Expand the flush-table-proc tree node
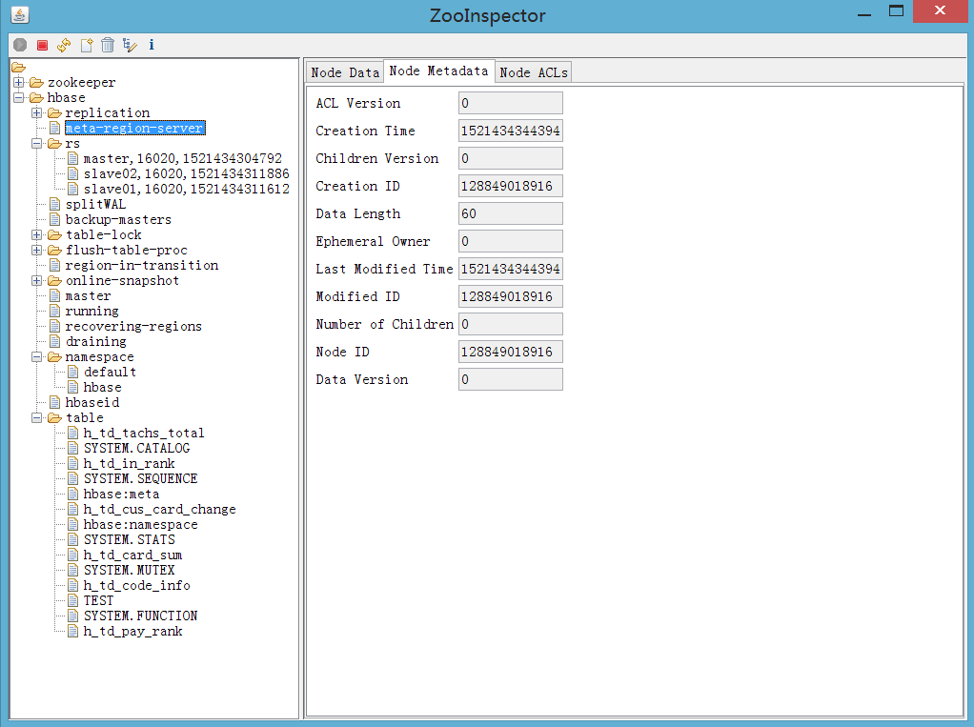The width and height of the screenshot is (974, 727). click(36, 251)
